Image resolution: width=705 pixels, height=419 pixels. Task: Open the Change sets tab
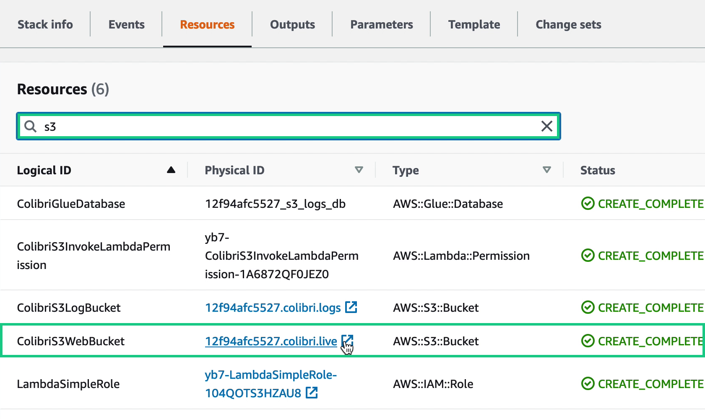click(568, 25)
